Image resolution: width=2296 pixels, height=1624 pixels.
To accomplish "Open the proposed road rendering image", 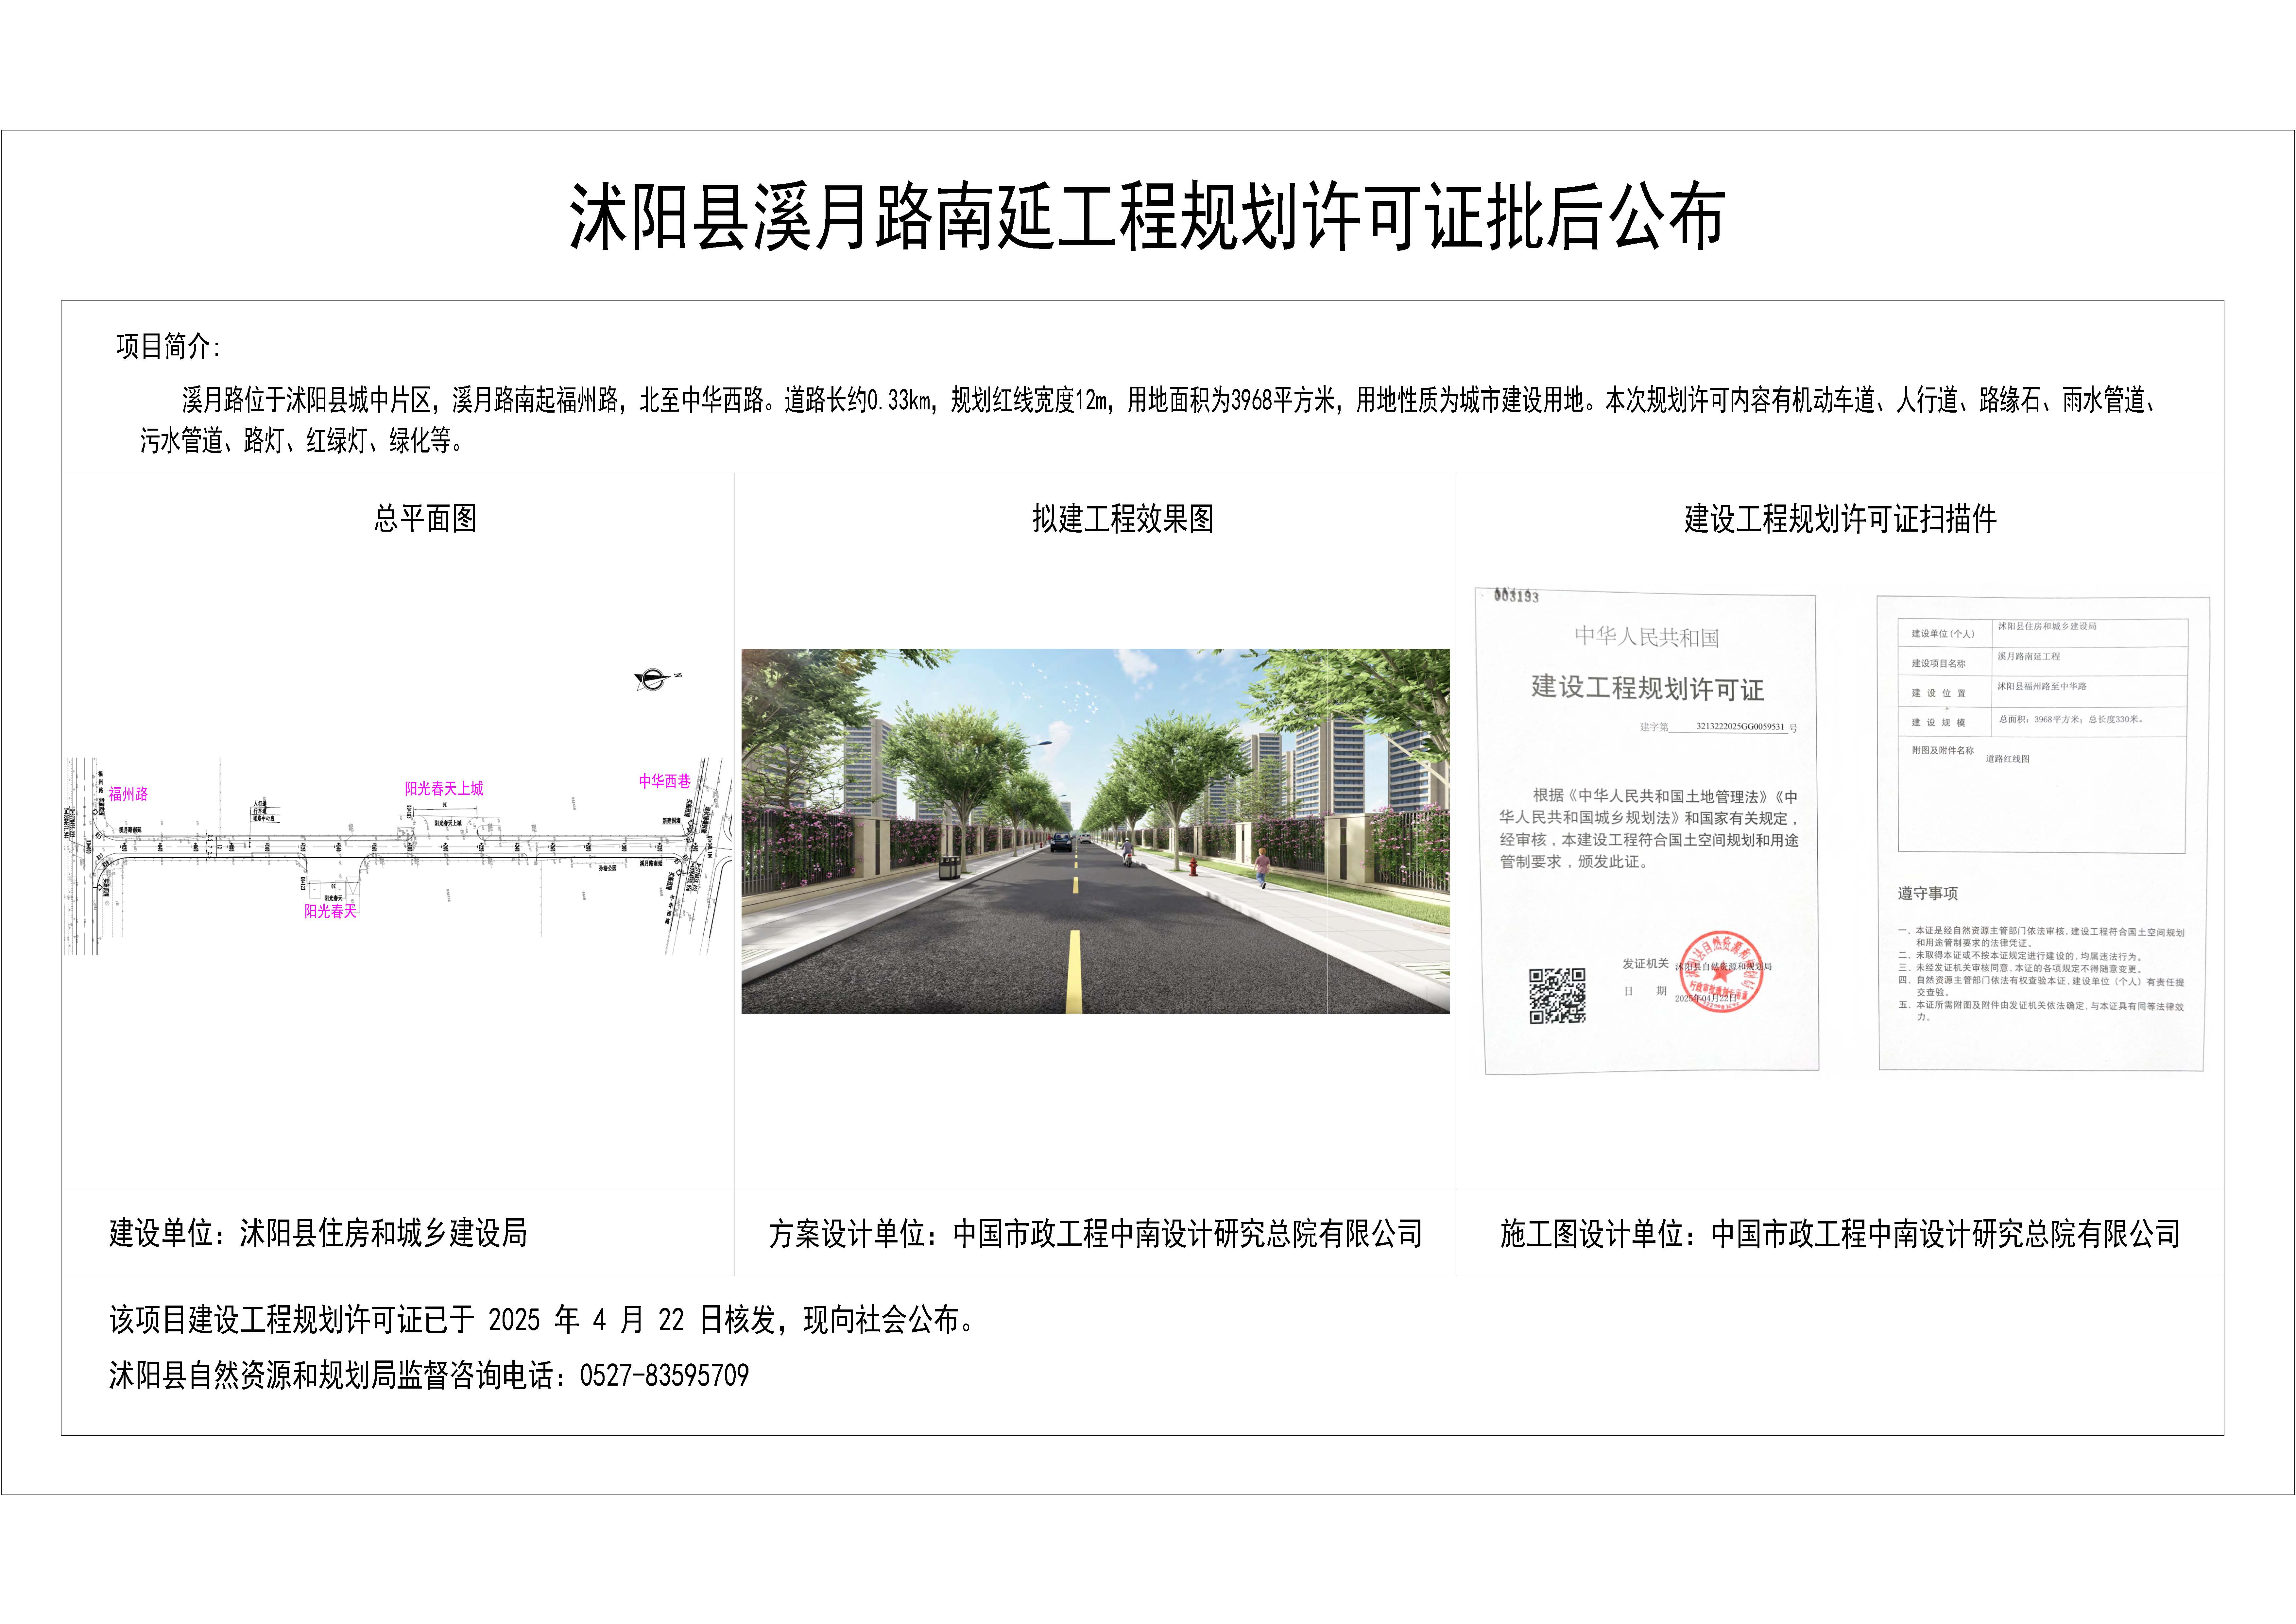I will (1095, 831).
